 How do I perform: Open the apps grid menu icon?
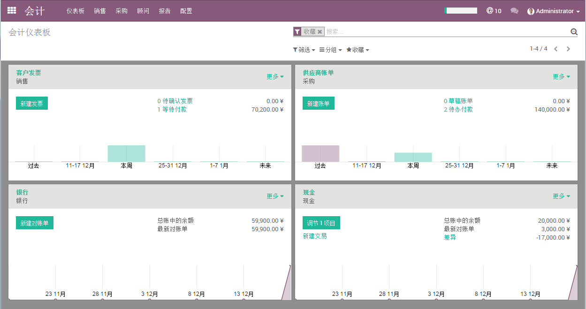[x=12, y=10]
